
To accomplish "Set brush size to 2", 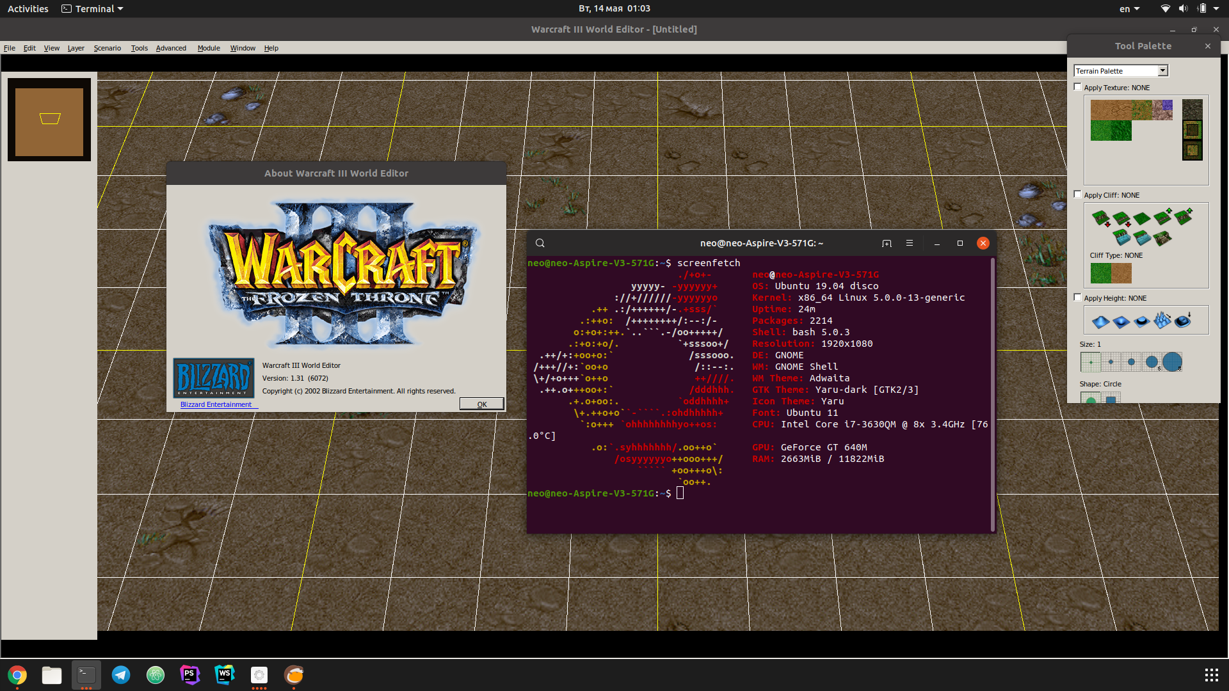I will (1111, 362).
